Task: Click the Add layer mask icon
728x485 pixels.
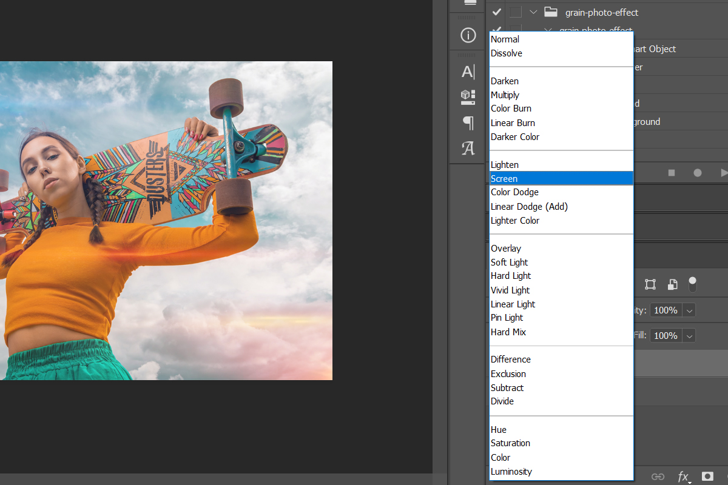Action: (707, 477)
